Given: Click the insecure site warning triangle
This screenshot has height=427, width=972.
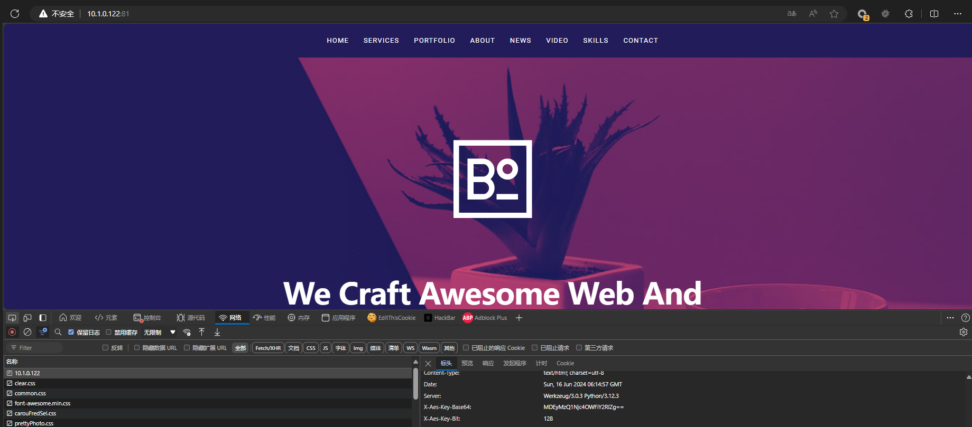Looking at the screenshot, I should tap(43, 14).
